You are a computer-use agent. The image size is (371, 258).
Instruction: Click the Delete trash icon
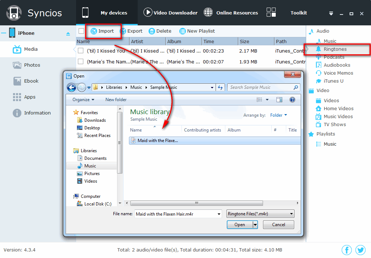[152, 31]
